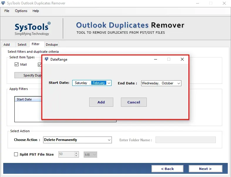This screenshot has height=177, width=231.
Task: Click Cancel in the DateRange dialog
Action: (x=134, y=102)
